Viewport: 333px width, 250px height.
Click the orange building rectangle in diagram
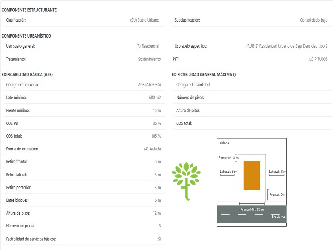pyautogui.click(x=252, y=175)
